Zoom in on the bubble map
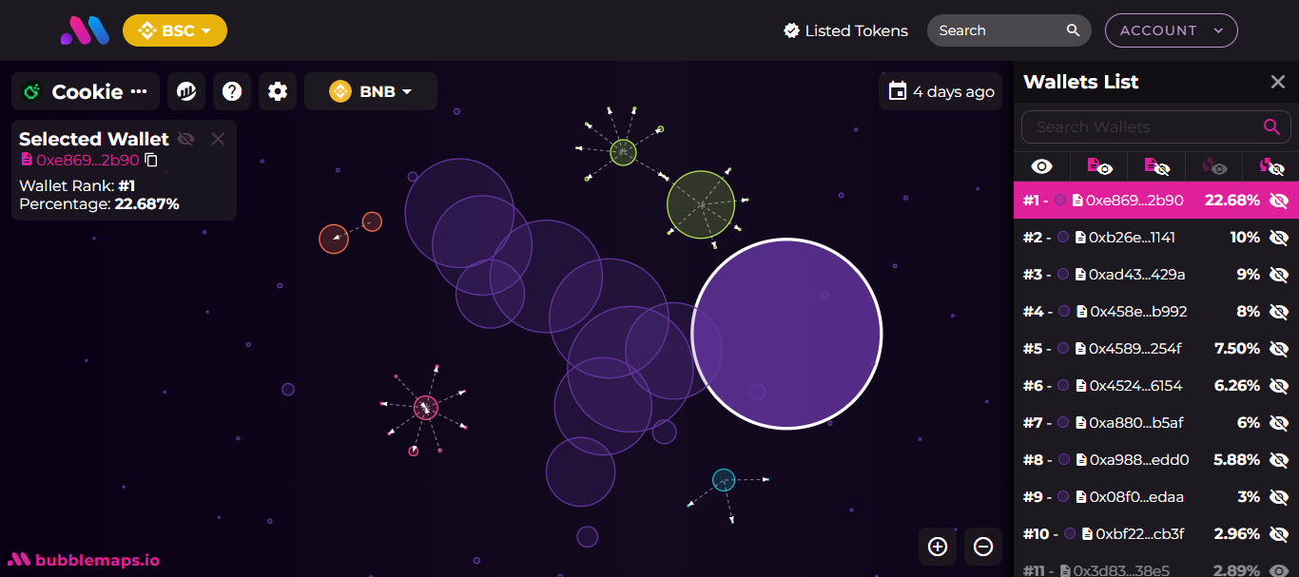The image size is (1299, 577). 938,547
